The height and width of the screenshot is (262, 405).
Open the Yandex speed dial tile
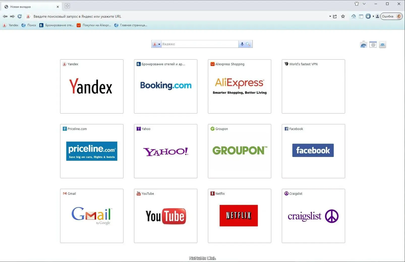92,86
